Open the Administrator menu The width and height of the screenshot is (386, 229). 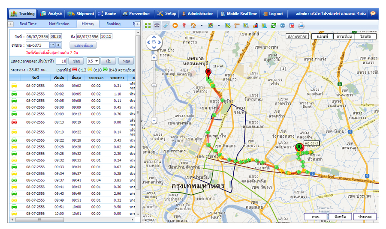pyautogui.click(x=197, y=14)
